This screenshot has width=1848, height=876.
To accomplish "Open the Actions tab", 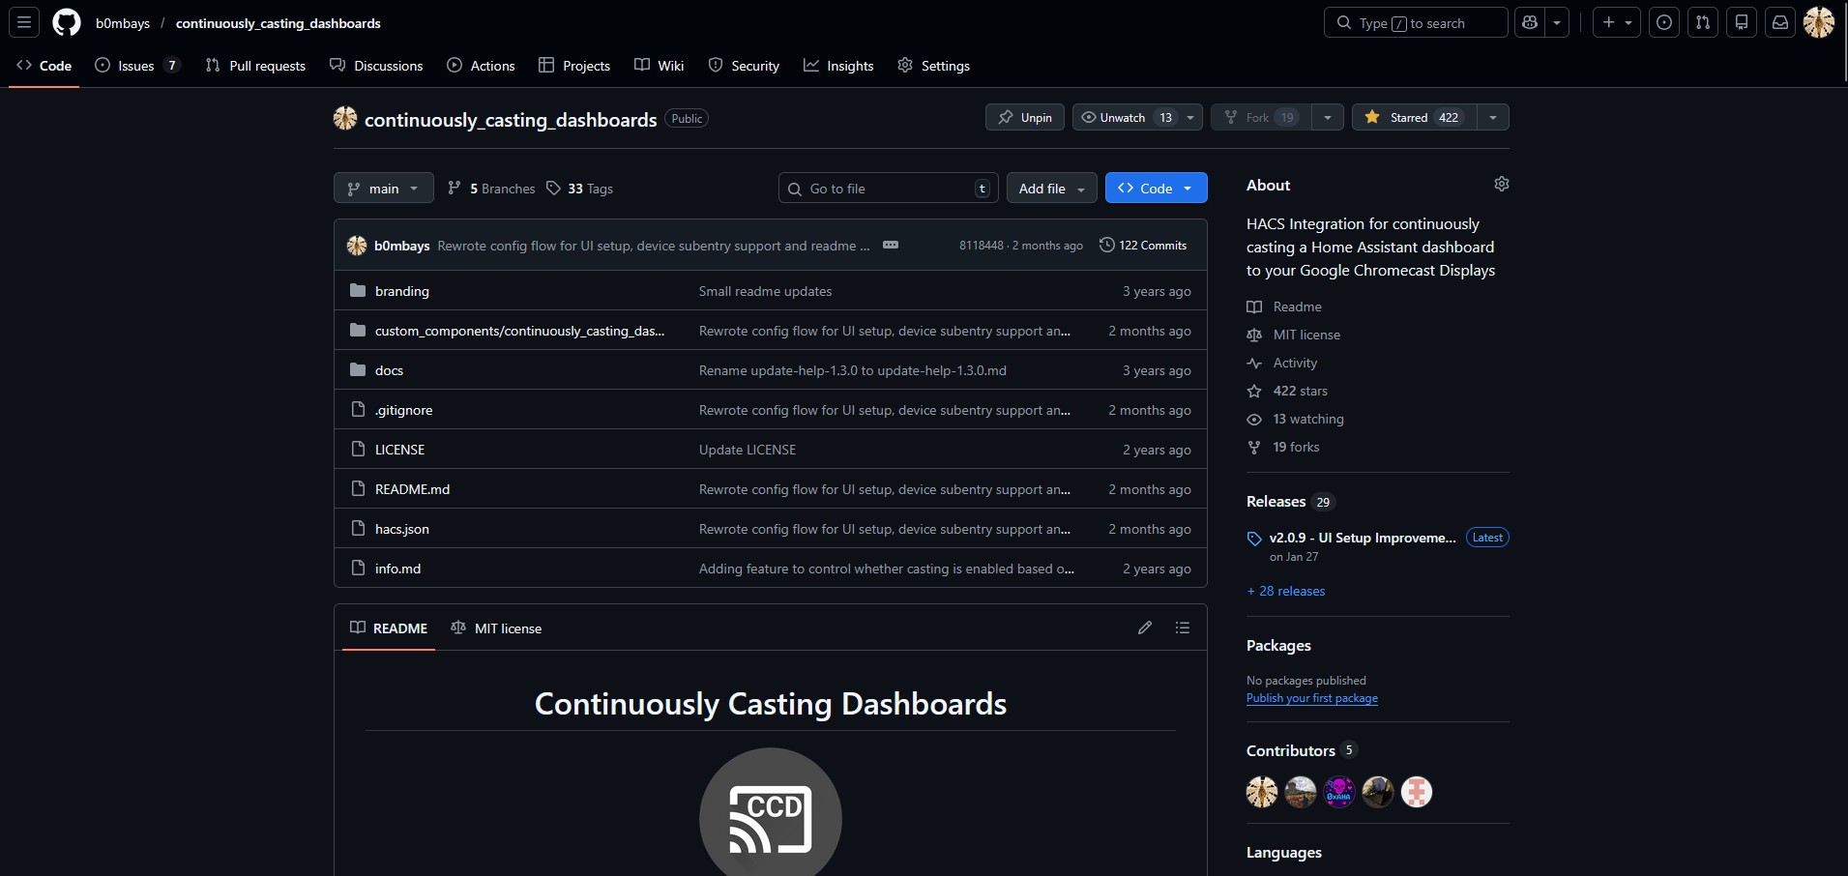I will click(481, 65).
